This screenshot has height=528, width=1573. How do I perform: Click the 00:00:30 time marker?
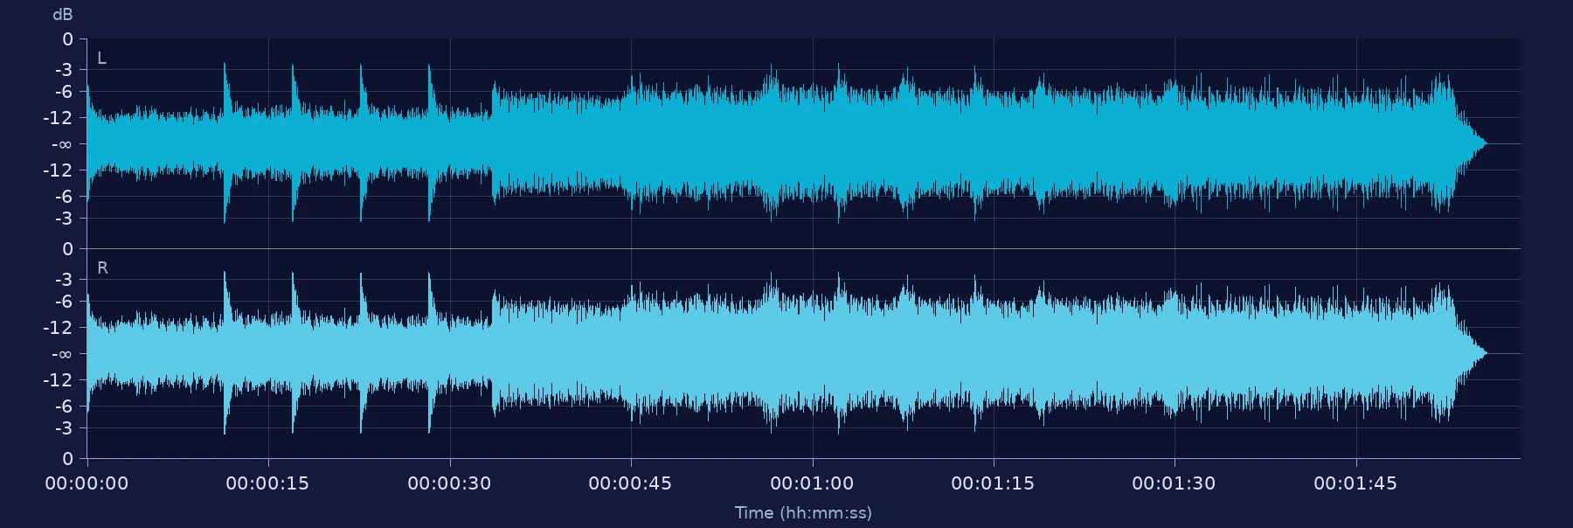point(449,483)
